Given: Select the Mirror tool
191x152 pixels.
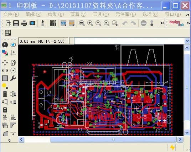Looking at the screenshot, I should (5, 70).
